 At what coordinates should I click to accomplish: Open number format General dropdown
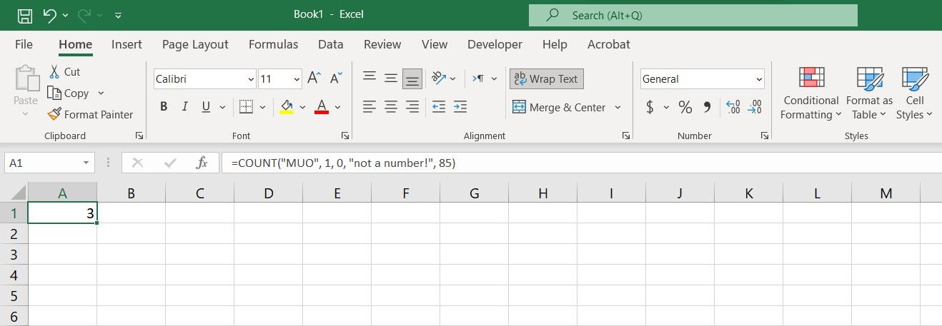click(759, 79)
